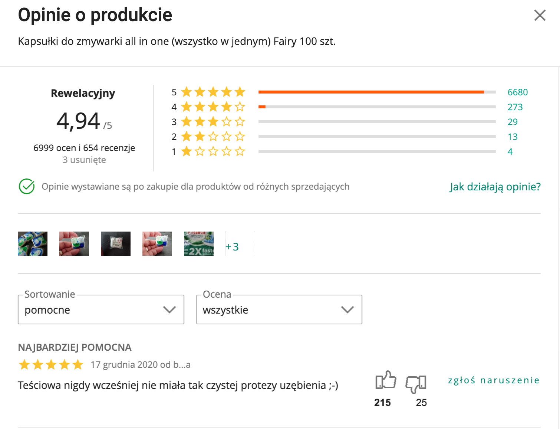Click the thumbs down icon on the review
560x429 pixels.
[416, 383]
